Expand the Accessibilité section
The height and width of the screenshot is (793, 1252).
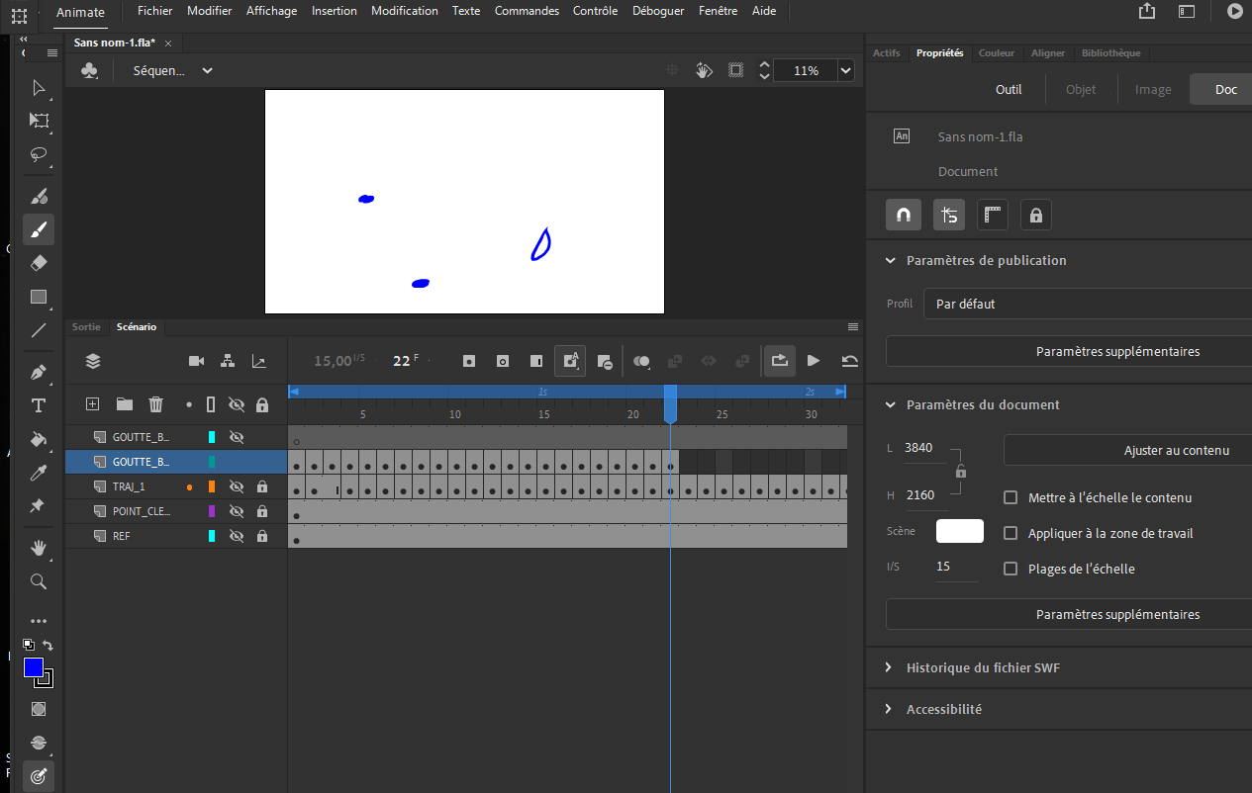pyautogui.click(x=889, y=709)
